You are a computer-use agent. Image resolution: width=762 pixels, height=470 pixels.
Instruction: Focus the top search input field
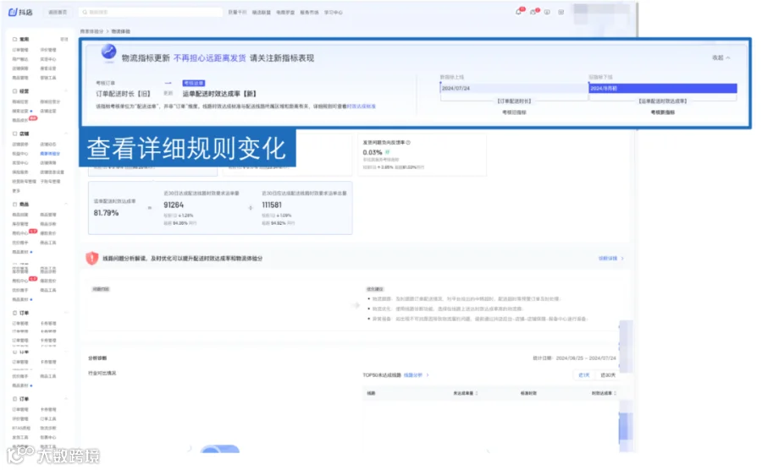click(x=151, y=12)
